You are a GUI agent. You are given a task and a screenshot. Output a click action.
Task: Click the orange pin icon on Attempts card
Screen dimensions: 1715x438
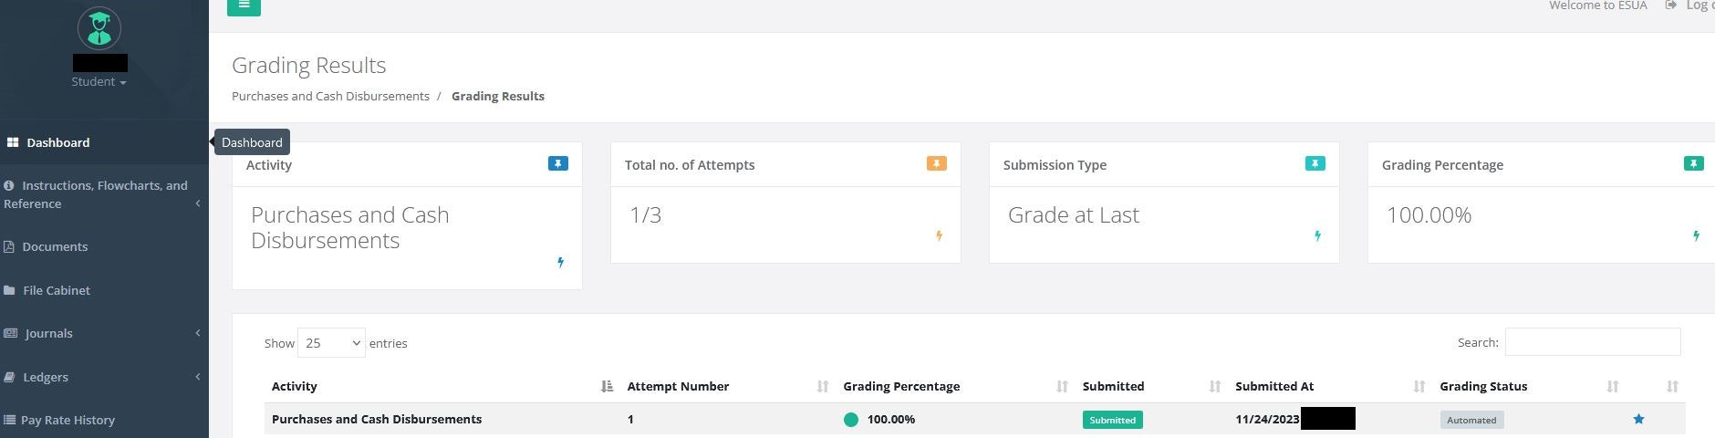[x=936, y=163]
